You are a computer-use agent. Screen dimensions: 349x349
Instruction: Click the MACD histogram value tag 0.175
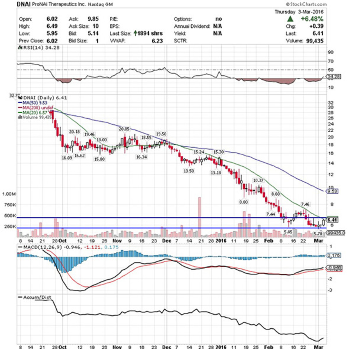point(334,255)
